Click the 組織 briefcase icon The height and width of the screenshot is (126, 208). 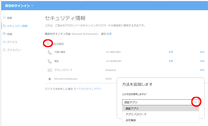click(4, 34)
